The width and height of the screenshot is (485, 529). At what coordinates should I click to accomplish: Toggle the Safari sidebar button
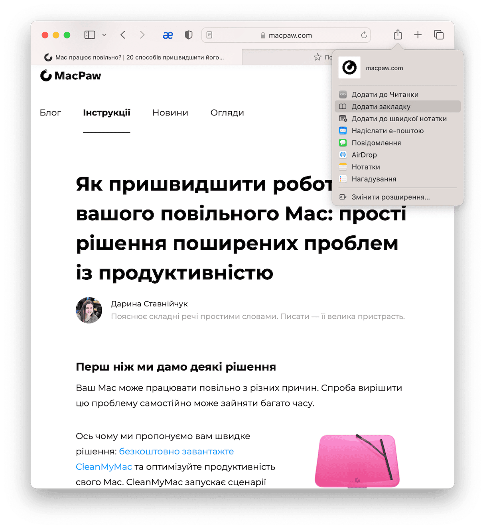[90, 35]
